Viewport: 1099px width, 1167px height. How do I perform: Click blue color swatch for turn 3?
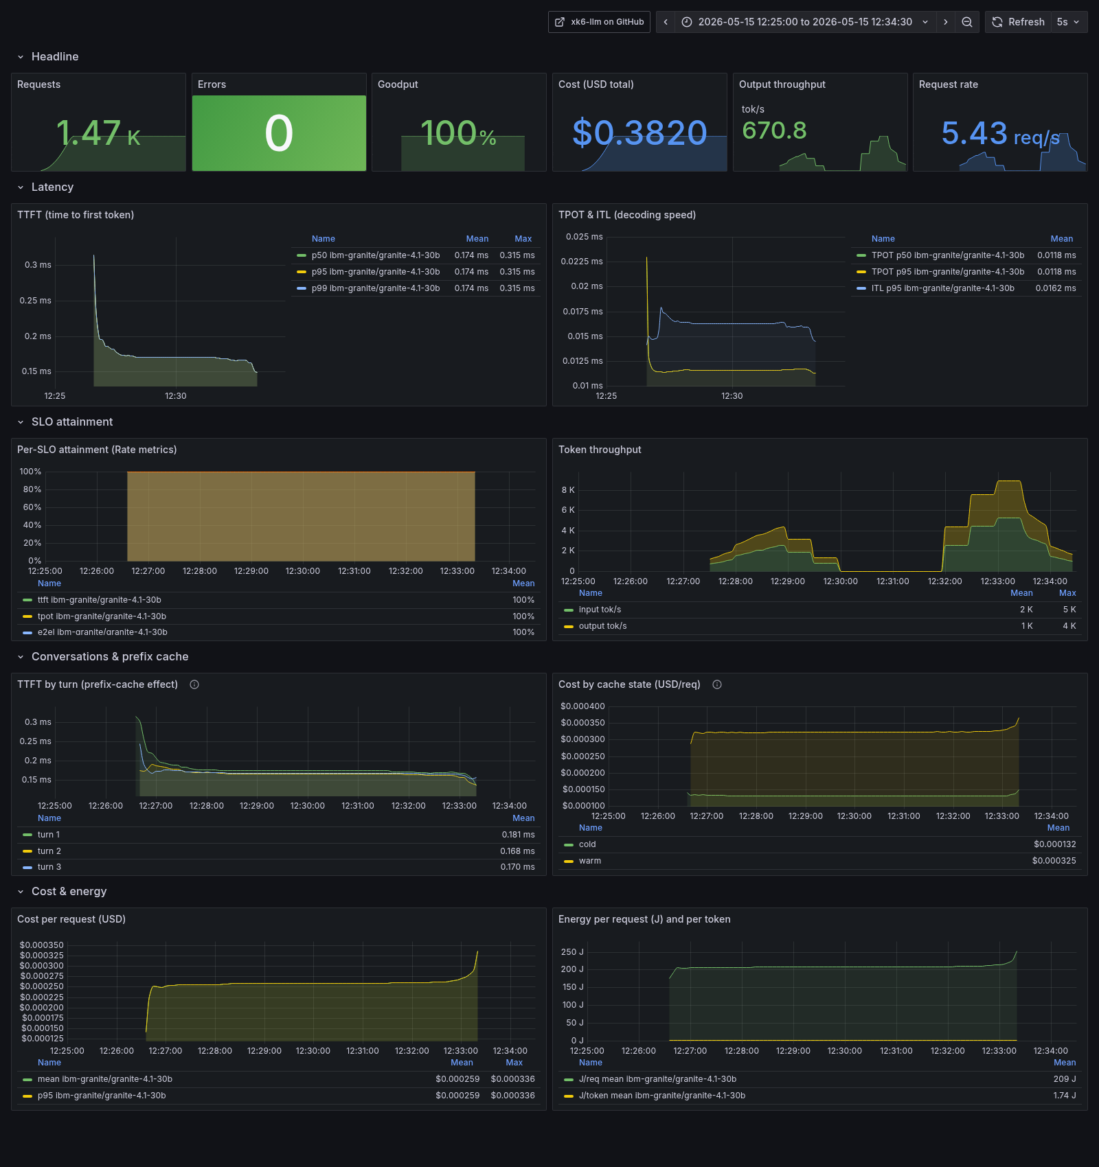click(27, 867)
